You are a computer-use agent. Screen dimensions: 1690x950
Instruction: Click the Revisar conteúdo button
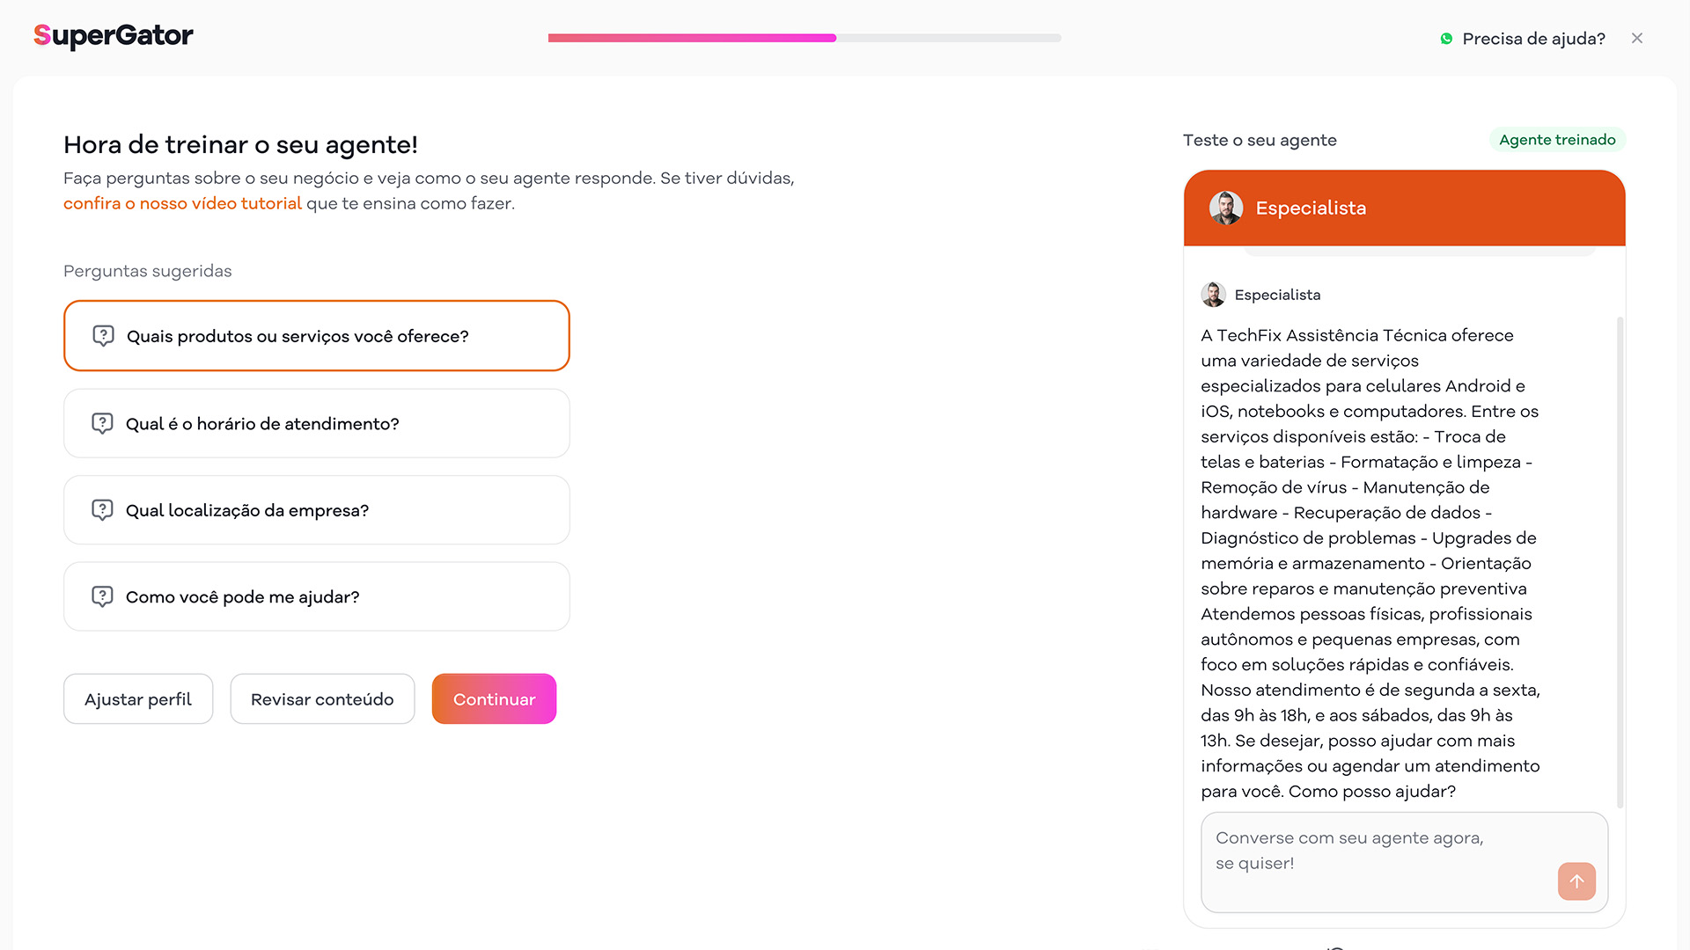[x=322, y=699]
